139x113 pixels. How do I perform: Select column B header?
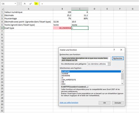click(62, 9)
